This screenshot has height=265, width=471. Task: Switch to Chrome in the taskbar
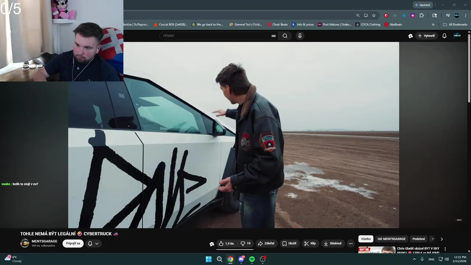pyautogui.click(x=230, y=259)
